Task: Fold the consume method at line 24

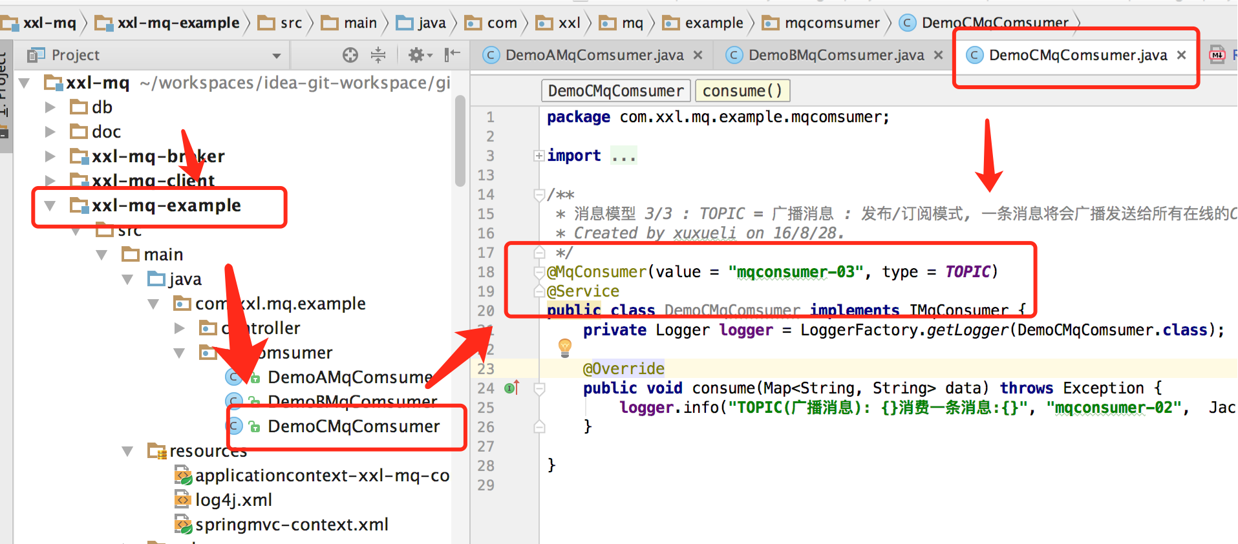Action: click(539, 388)
